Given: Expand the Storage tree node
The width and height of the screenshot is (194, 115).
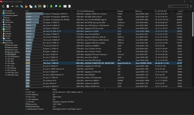Looking at the screenshot, I should point(1,25).
